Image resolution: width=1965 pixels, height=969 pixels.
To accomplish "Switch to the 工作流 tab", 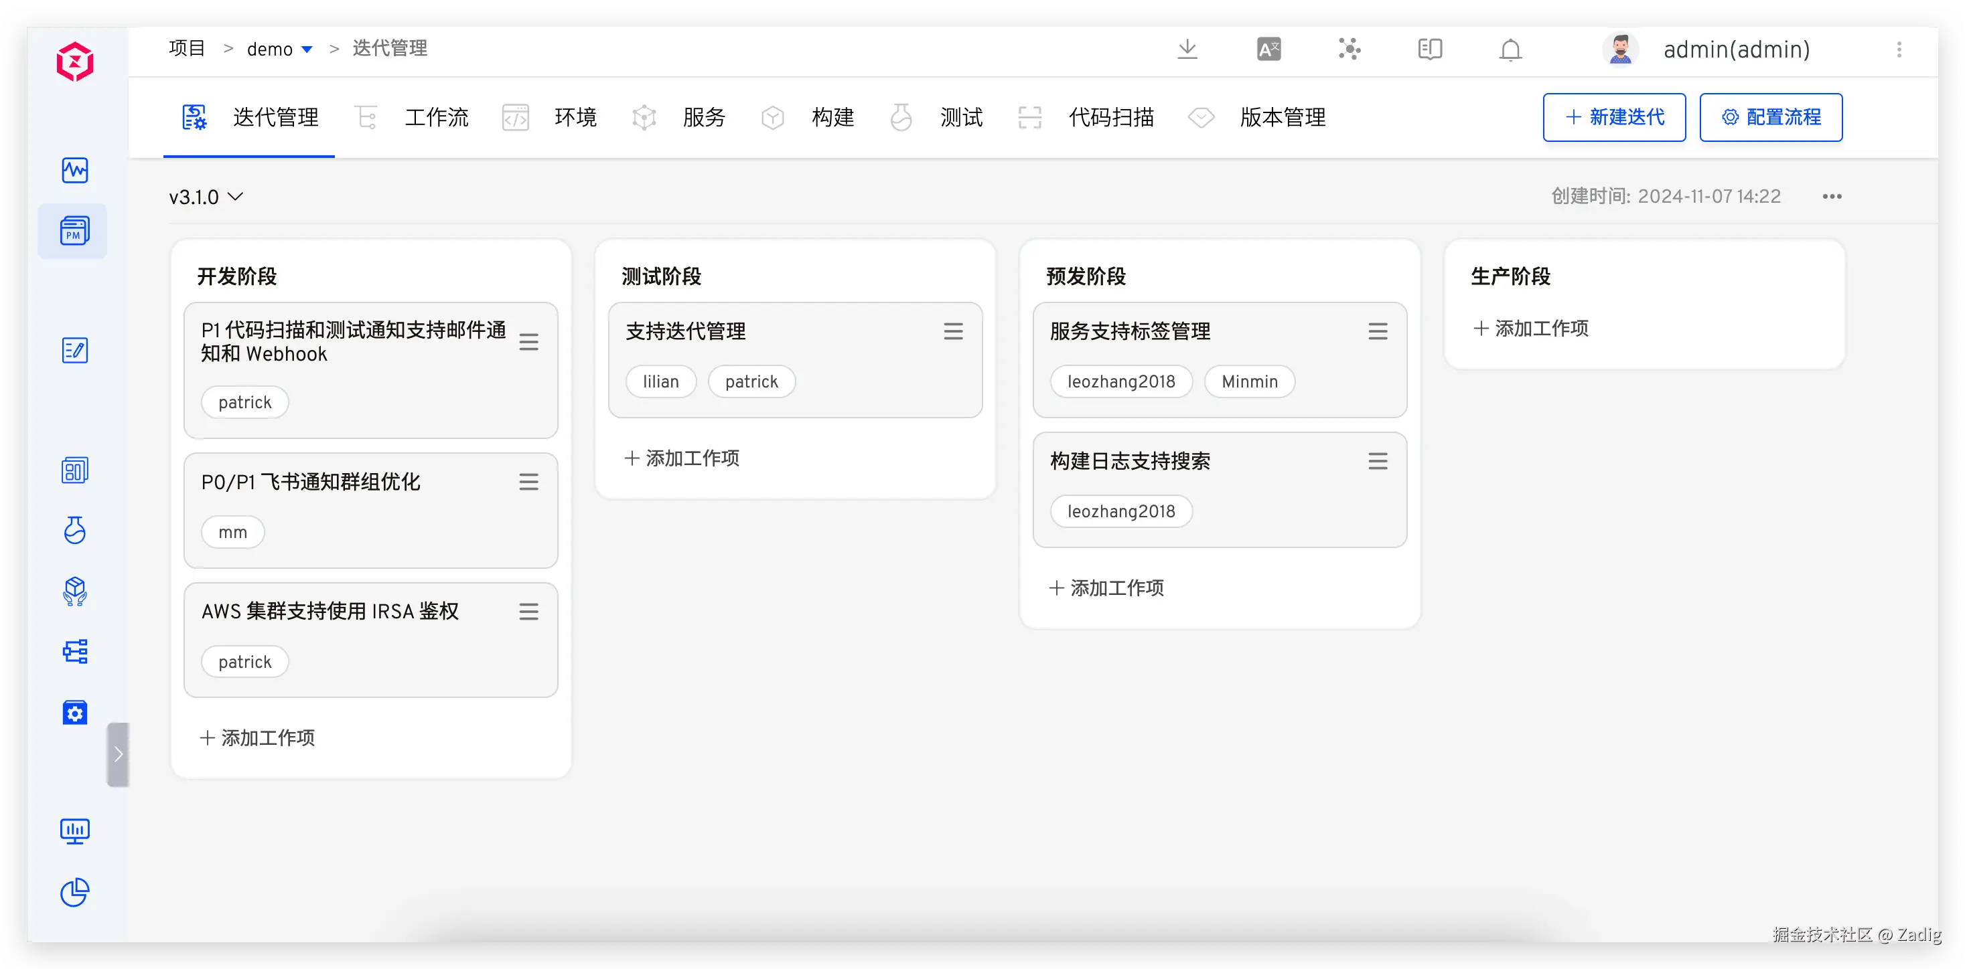I will click(x=435, y=117).
